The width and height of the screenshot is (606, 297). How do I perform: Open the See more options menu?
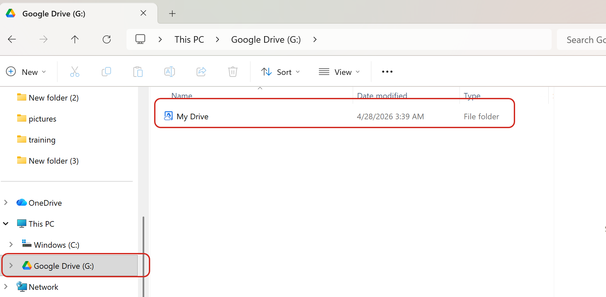pyautogui.click(x=387, y=72)
